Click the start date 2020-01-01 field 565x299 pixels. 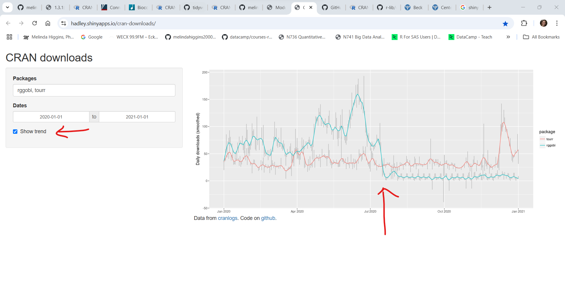[x=51, y=117]
